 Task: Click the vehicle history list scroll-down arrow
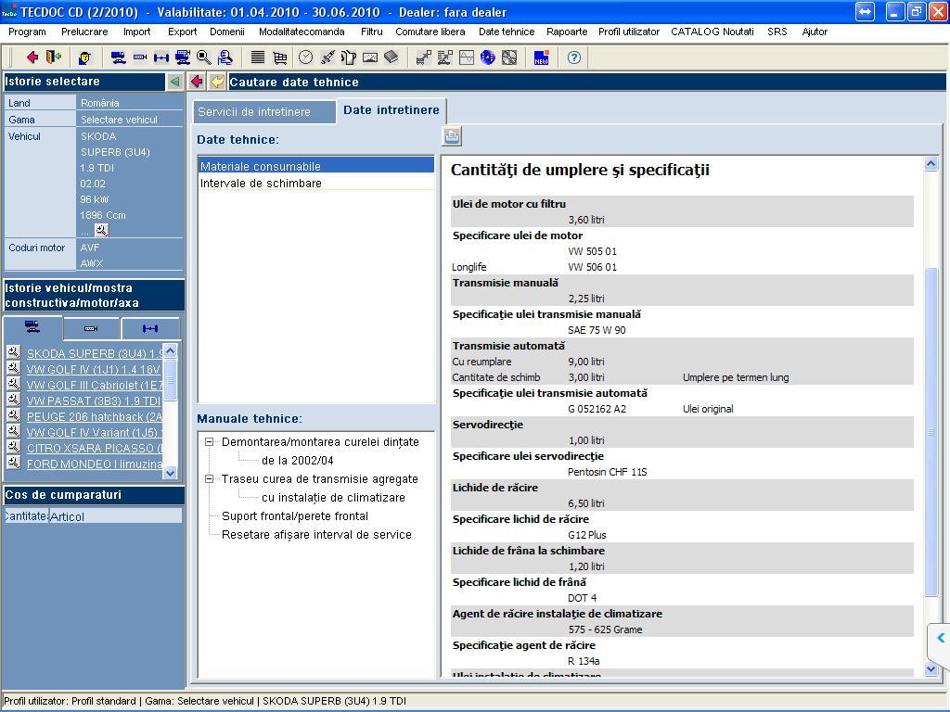coord(171,473)
